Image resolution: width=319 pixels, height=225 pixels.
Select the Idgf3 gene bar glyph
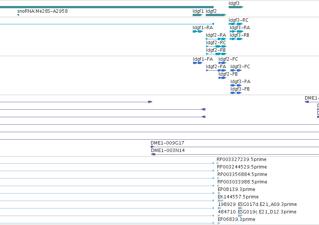point(236,7)
